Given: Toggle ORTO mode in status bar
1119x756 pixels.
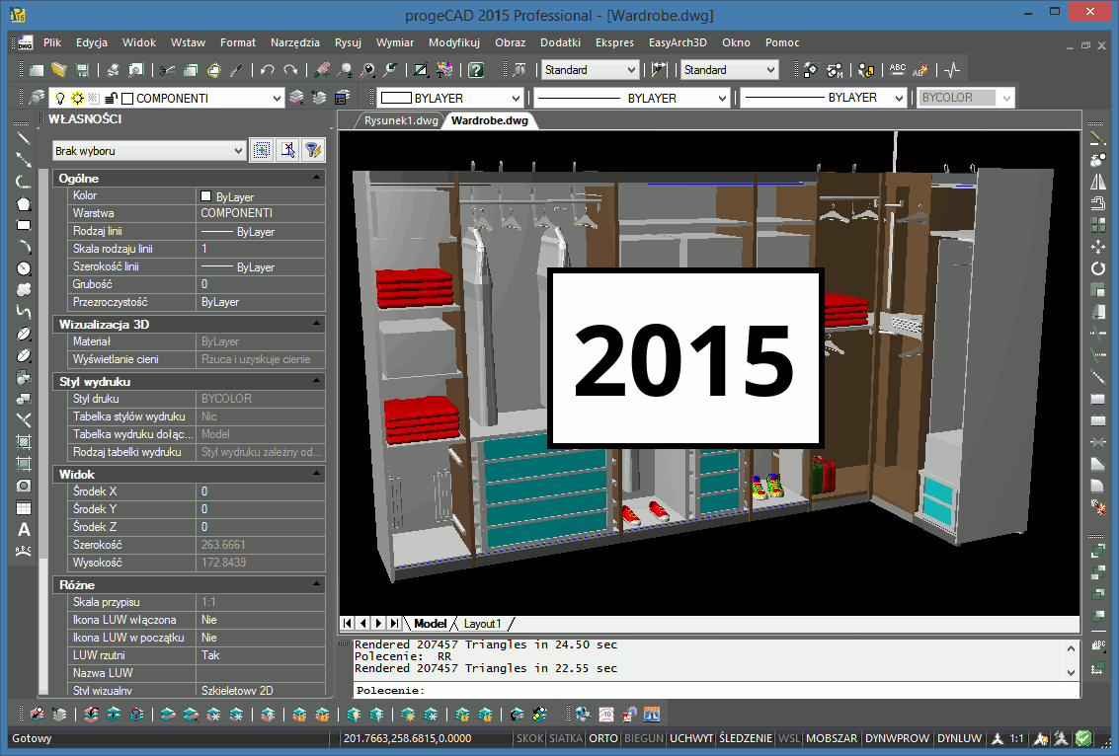Looking at the screenshot, I should pyautogui.click(x=603, y=738).
